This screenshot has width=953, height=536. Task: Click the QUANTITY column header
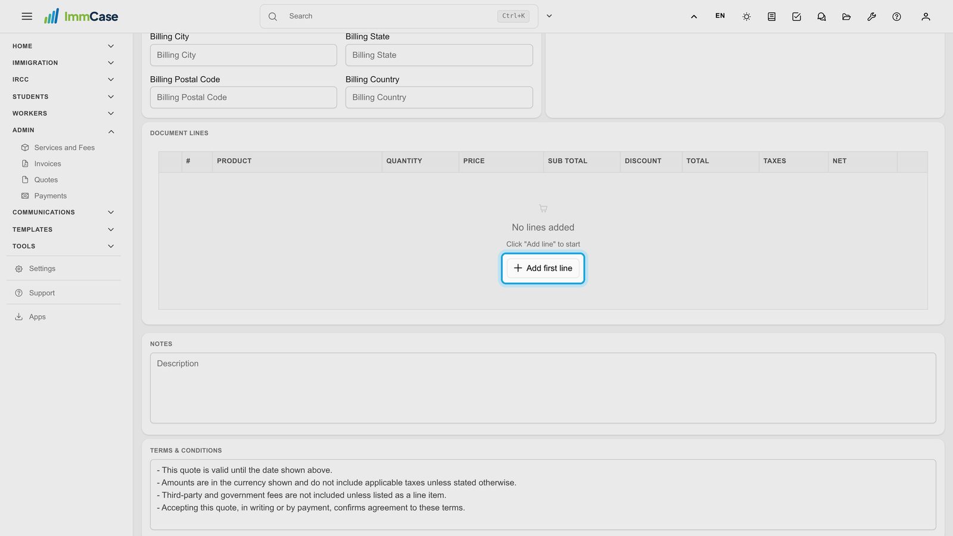coord(420,161)
